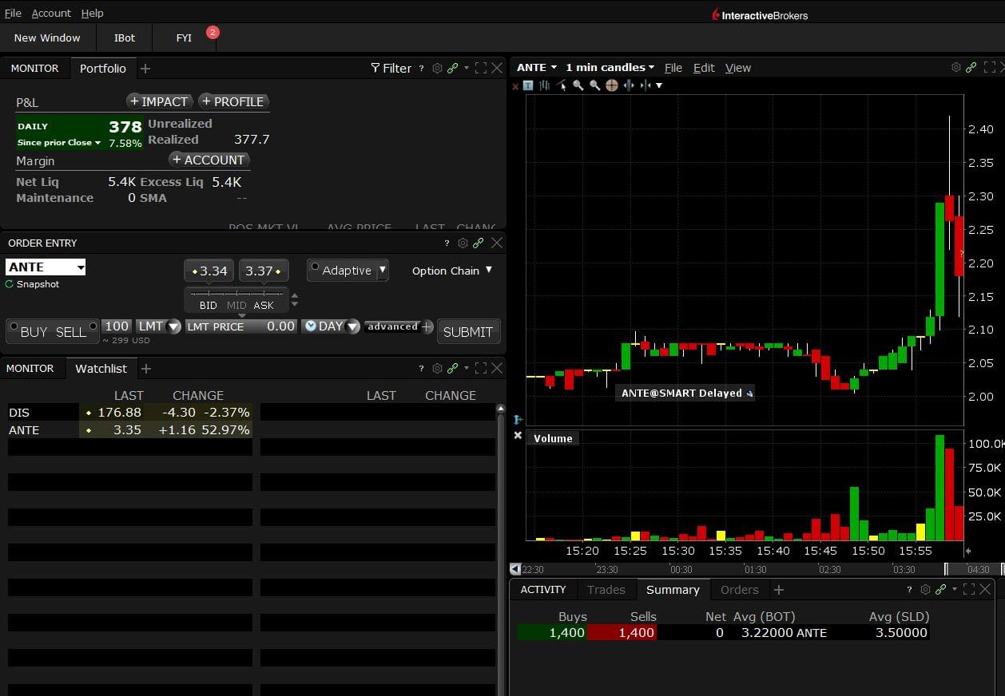Image resolution: width=1005 pixels, height=696 pixels.
Task: Open the 1 min candles interval dropdown
Action: (x=610, y=68)
